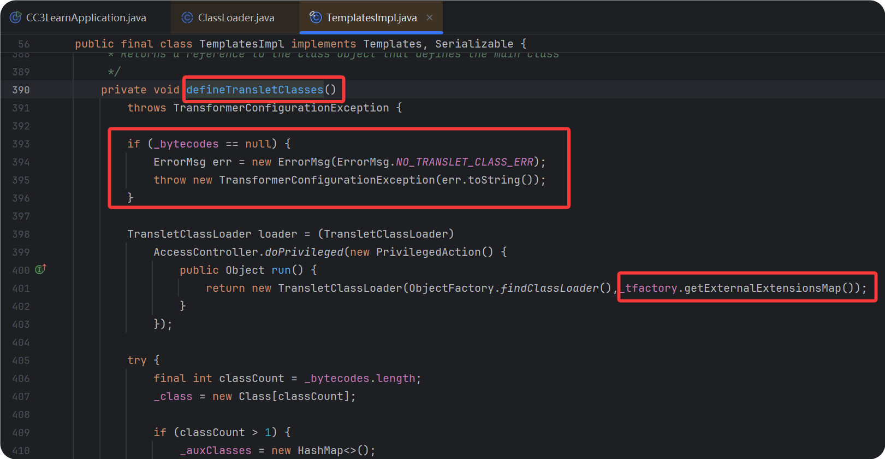Click line number 405 in the gutter

pos(21,360)
